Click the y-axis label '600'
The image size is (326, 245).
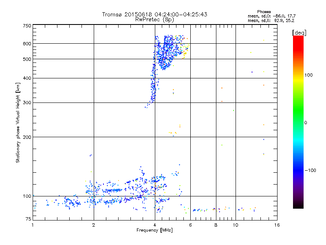(x=27, y=44)
